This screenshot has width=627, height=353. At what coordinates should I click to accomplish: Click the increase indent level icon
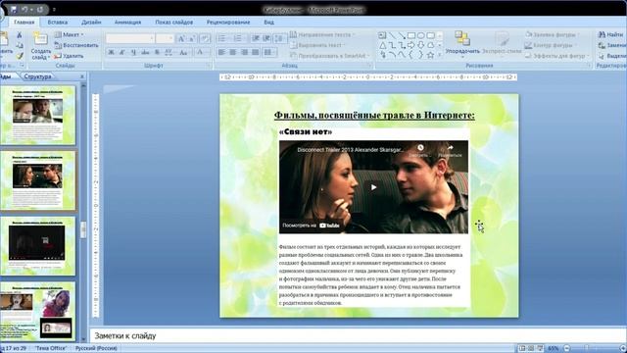click(x=266, y=38)
